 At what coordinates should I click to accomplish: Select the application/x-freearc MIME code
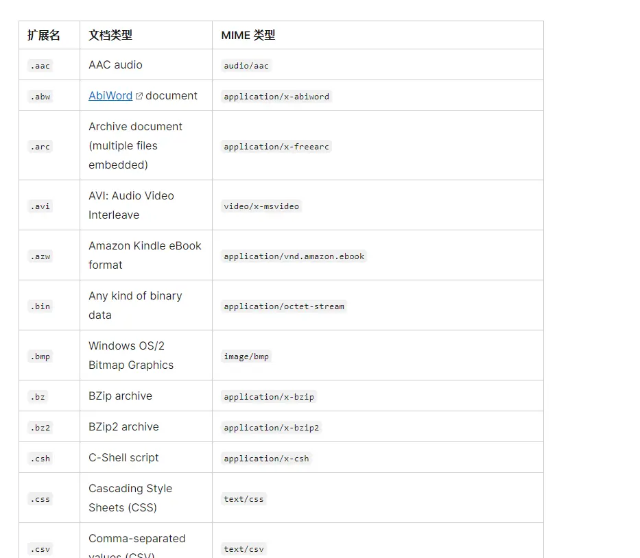[276, 147]
